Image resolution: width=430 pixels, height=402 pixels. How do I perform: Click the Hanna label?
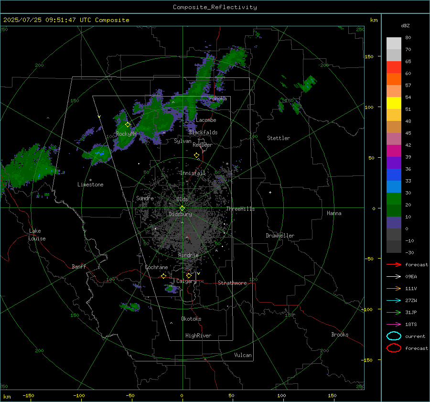pyautogui.click(x=334, y=213)
